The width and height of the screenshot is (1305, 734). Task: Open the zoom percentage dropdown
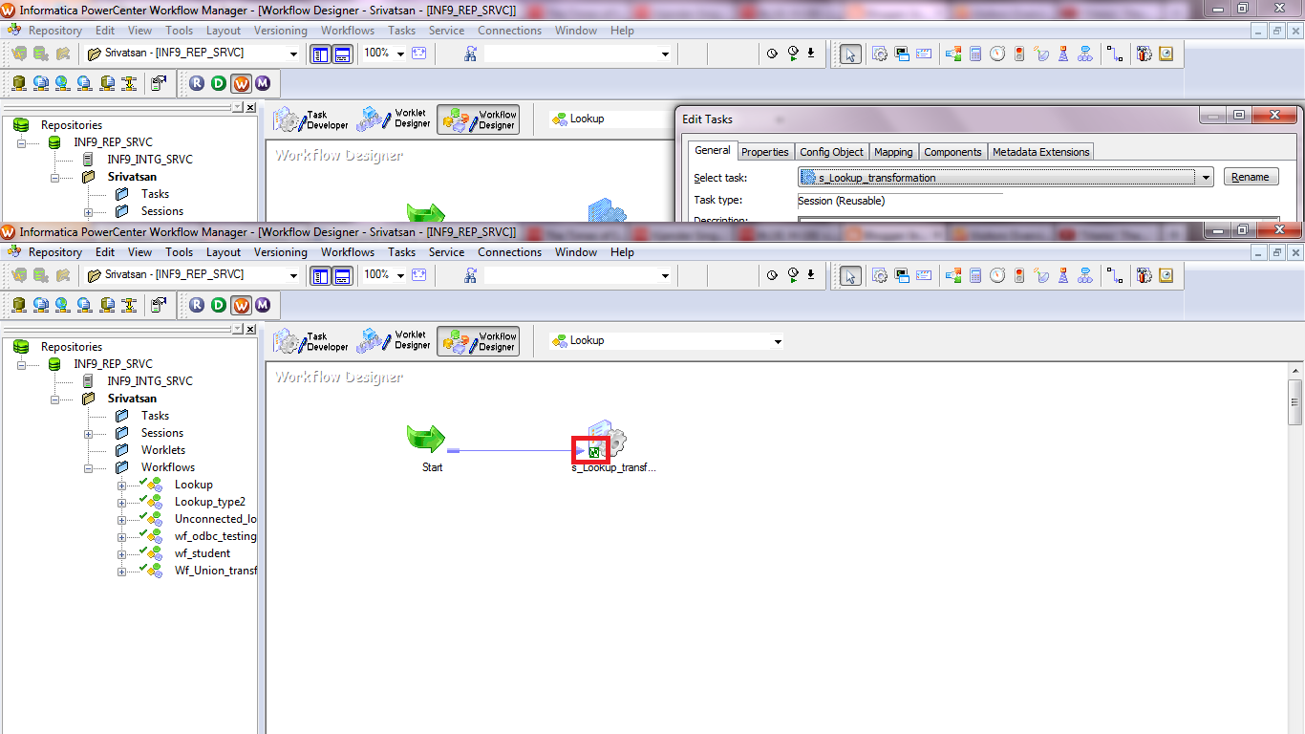coord(402,274)
